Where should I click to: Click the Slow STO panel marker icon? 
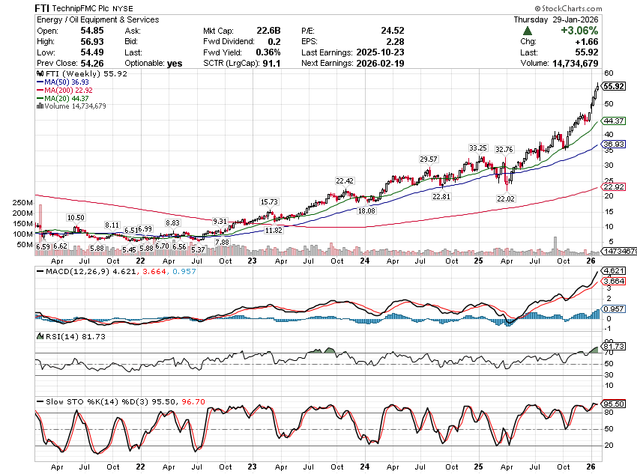39,403
